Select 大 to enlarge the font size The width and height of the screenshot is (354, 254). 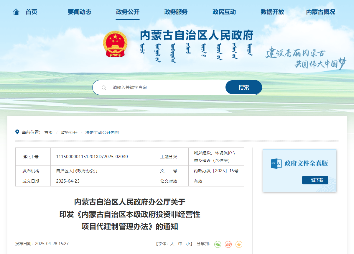pyautogui.click(x=172, y=244)
